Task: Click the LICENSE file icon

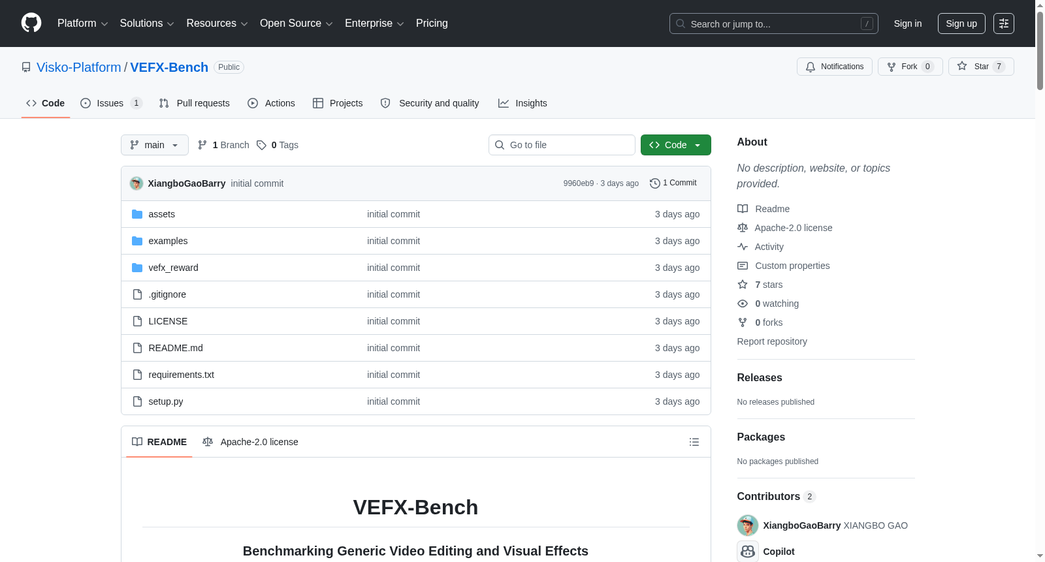Action: (137, 321)
